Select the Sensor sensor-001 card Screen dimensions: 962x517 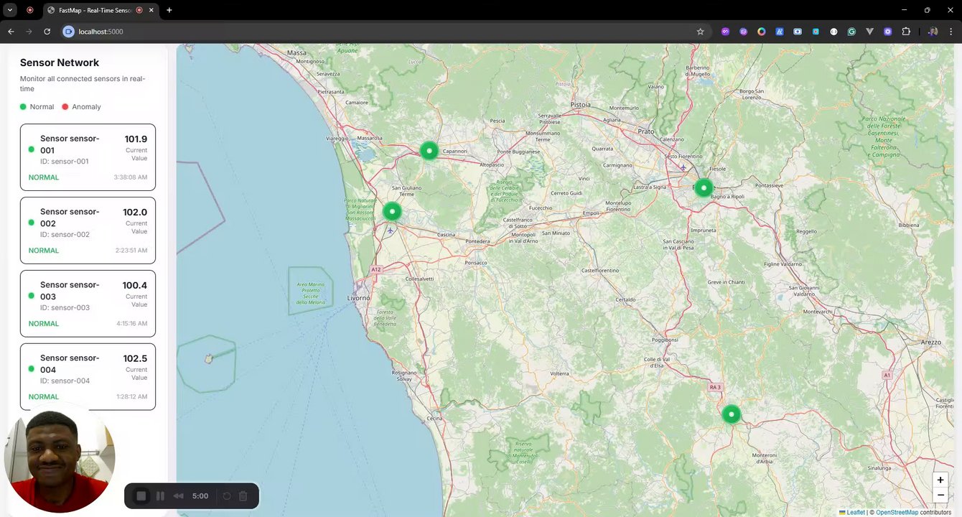[88, 157]
